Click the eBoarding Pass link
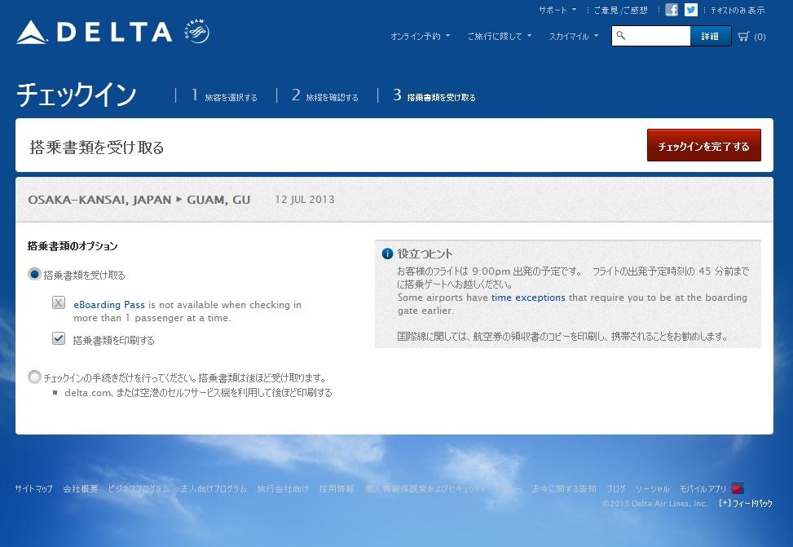793x547 pixels. pyautogui.click(x=109, y=305)
